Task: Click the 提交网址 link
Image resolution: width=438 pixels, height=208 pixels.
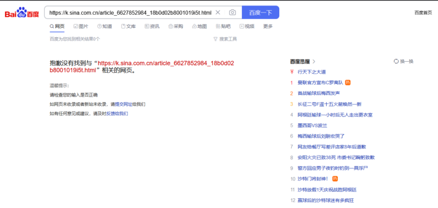Action: pos(124,104)
